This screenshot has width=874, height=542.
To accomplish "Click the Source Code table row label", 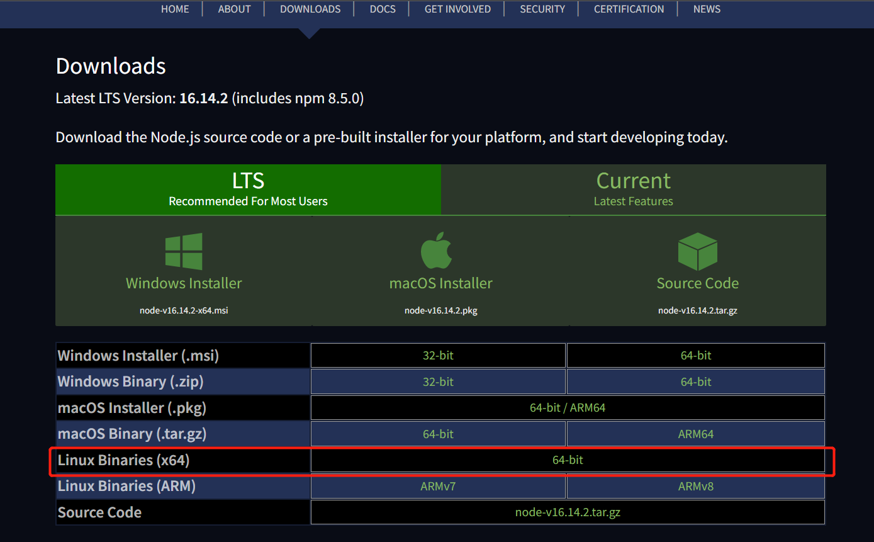I will 99,512.
